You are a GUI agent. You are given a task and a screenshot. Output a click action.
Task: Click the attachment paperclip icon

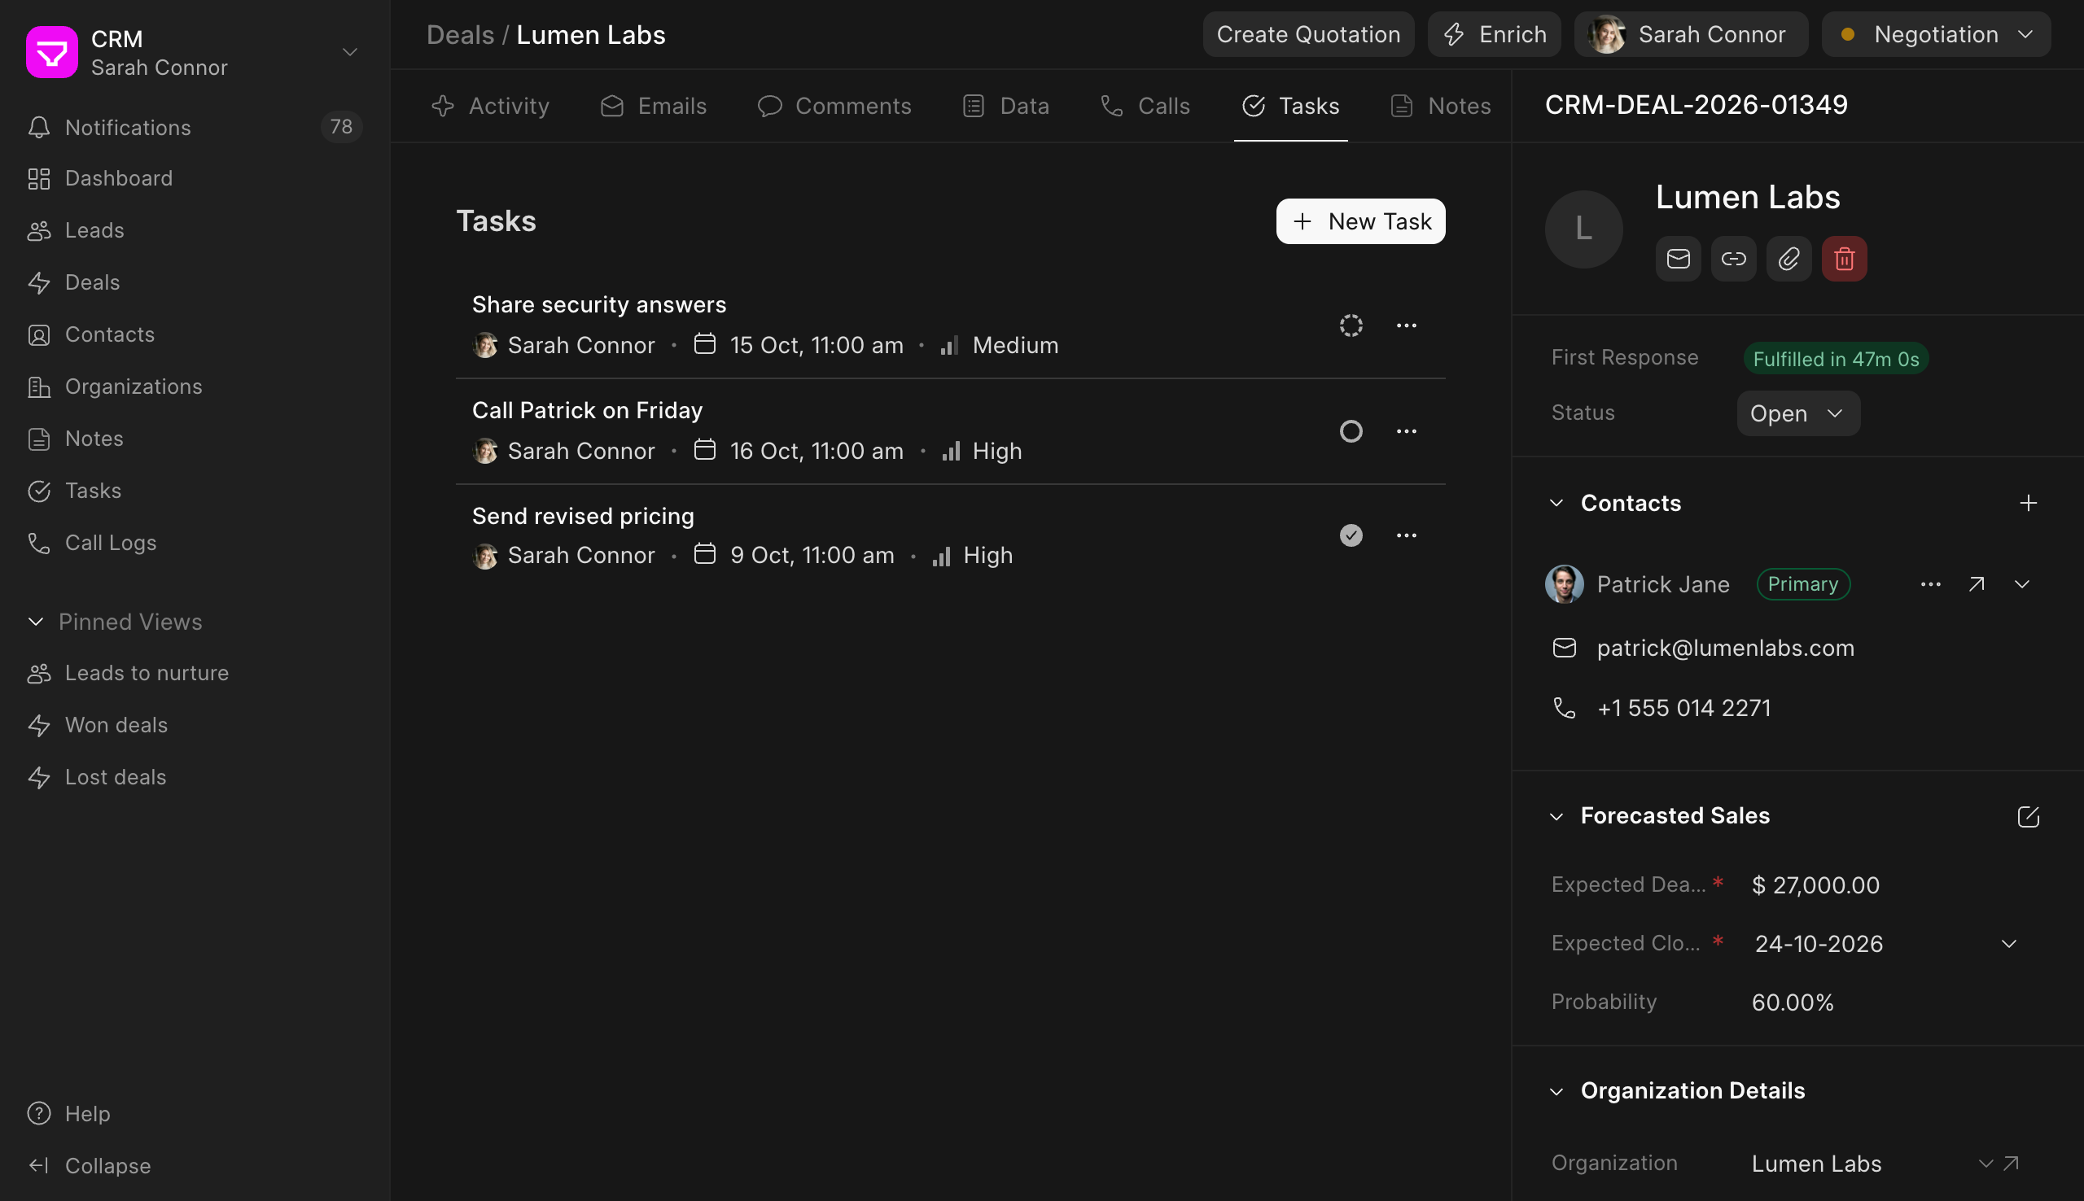tap(1788, 259)
